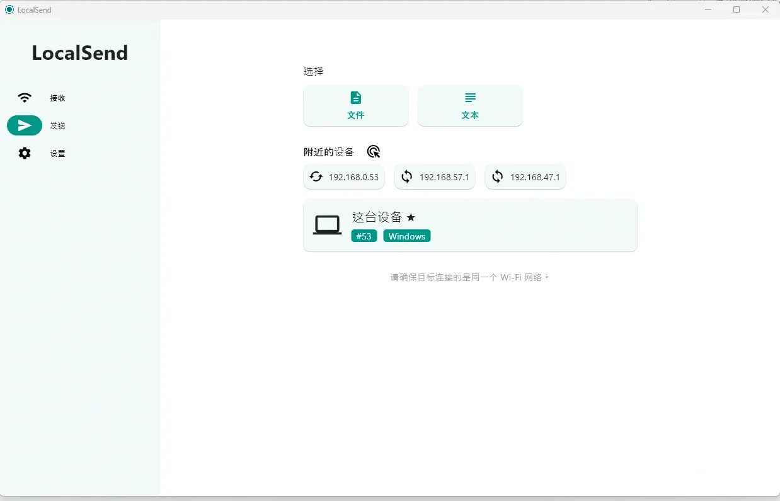Image resolution: width=780 pixels, height=501 pixels.
Task: Open 设置 via the gear icon
Action: [24, 153]
